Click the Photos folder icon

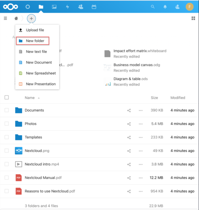pyautogui.click(x=19, y=124)
